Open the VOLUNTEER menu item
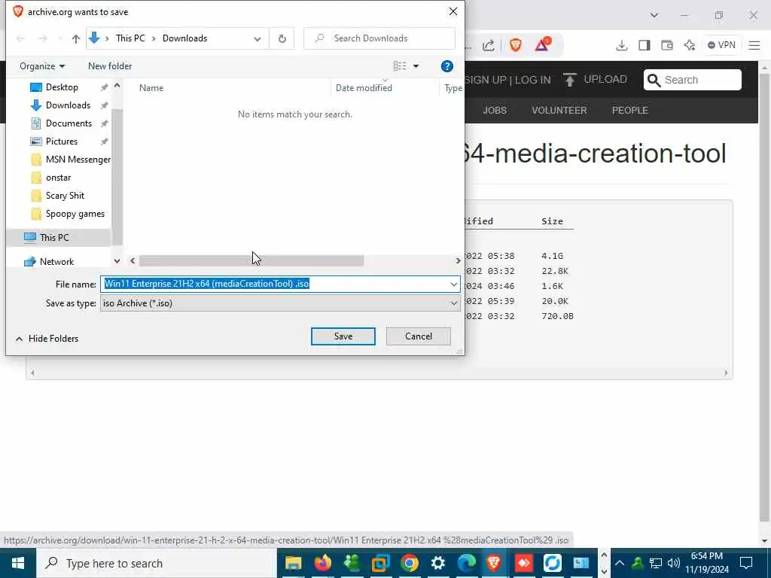Image resolution: width=771 pixels, height=578 pixels. tap(559, 111)
